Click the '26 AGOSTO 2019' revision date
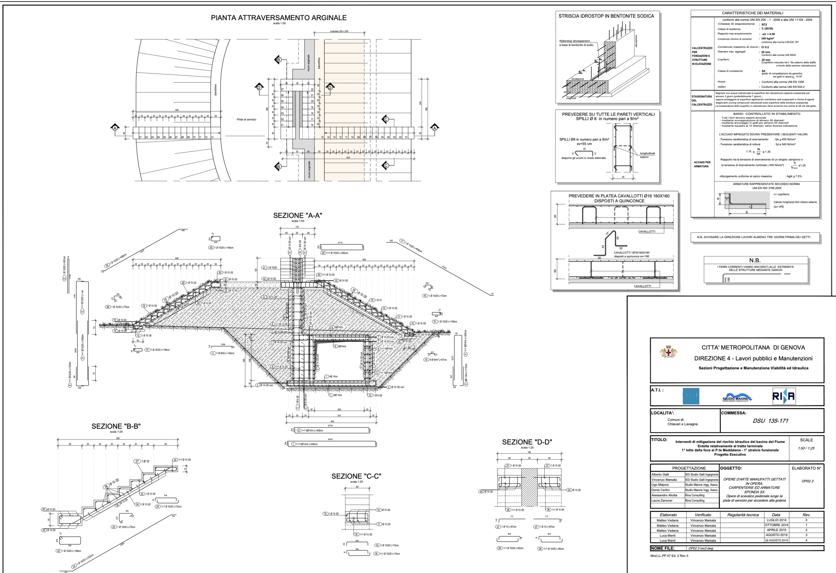 point(776,540)
